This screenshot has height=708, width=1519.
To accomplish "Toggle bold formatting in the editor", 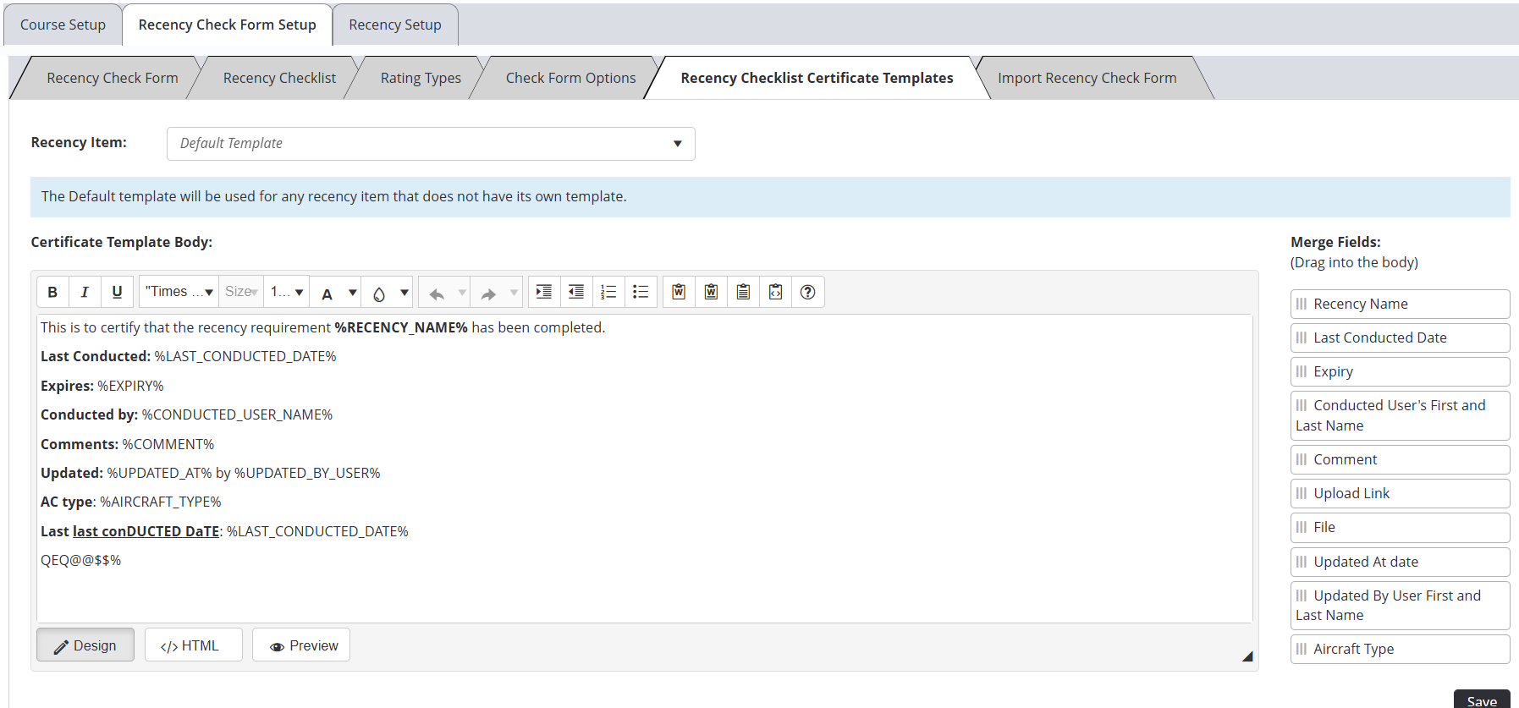I will (x=52, y=292).
